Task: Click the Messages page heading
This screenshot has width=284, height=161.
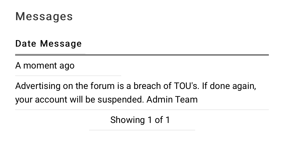Action: [44, 16]
